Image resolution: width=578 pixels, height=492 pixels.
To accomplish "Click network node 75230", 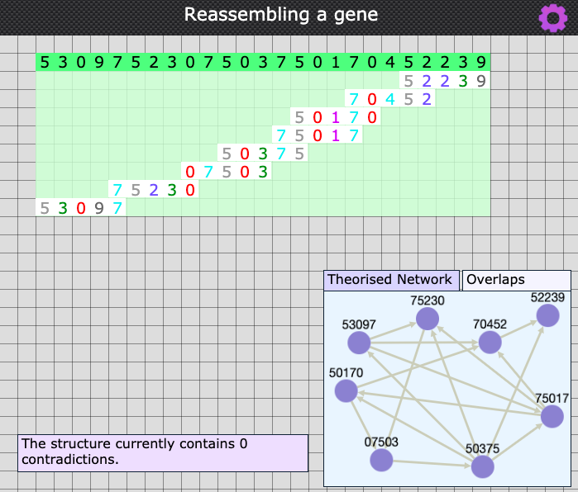I will click(x=427, y=319).
